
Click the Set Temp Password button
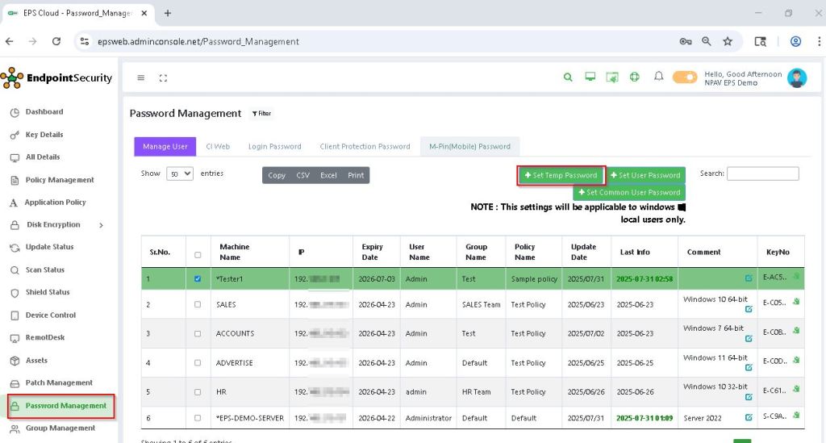pyautogui.click(x=561, y=175)
